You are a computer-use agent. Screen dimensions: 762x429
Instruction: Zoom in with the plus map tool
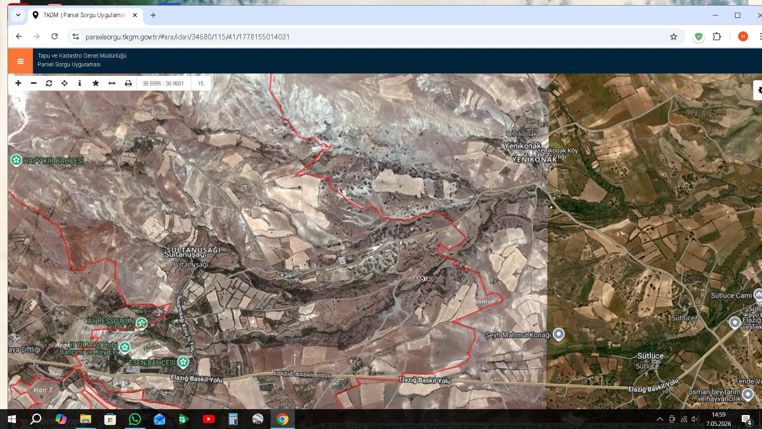(x=18, y=83)
